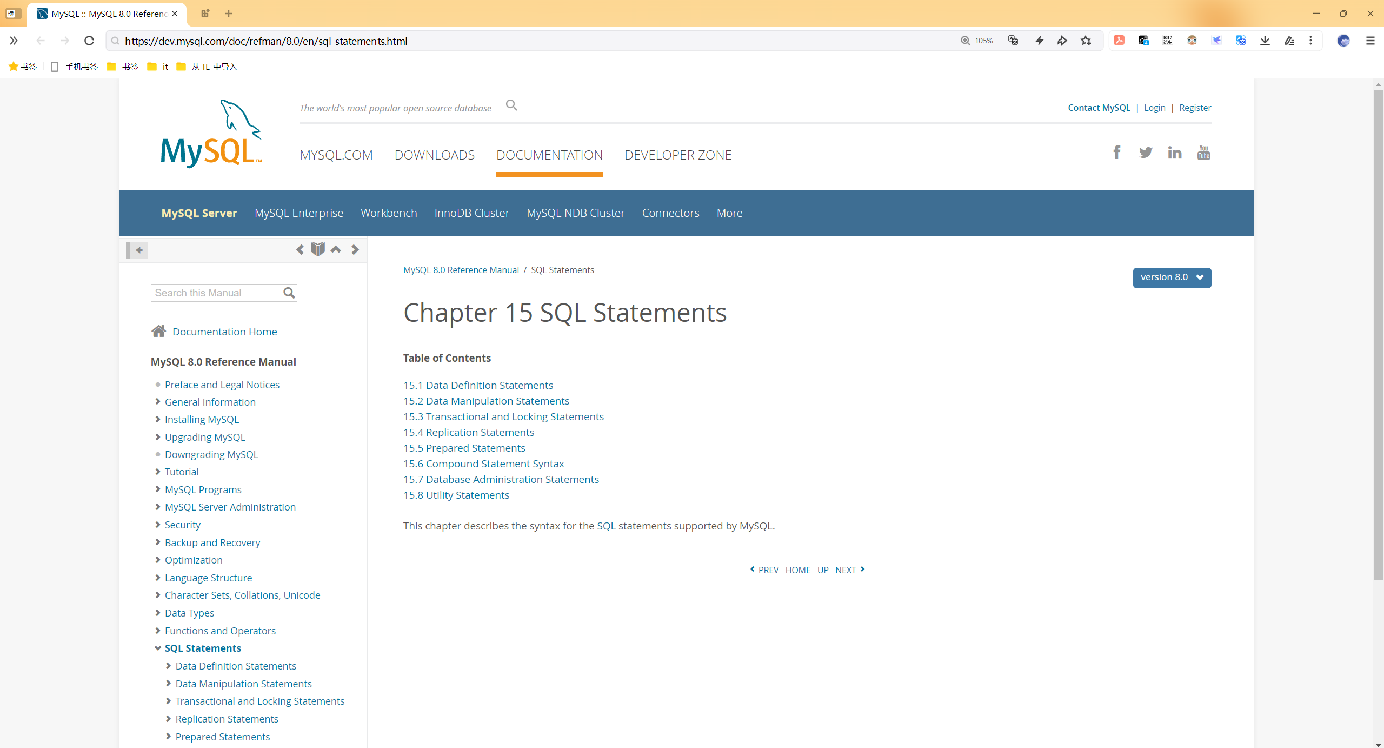The height and width of the screenshot is (748, 1384).
Task: Collapse the sidebar with the arrow button
Action: pyautogui.click(x=137, y=250)
